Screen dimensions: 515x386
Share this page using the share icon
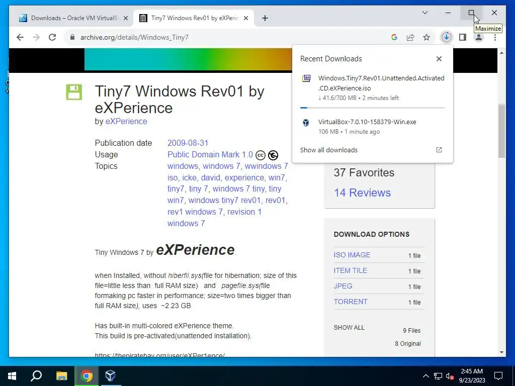[410, 37]
